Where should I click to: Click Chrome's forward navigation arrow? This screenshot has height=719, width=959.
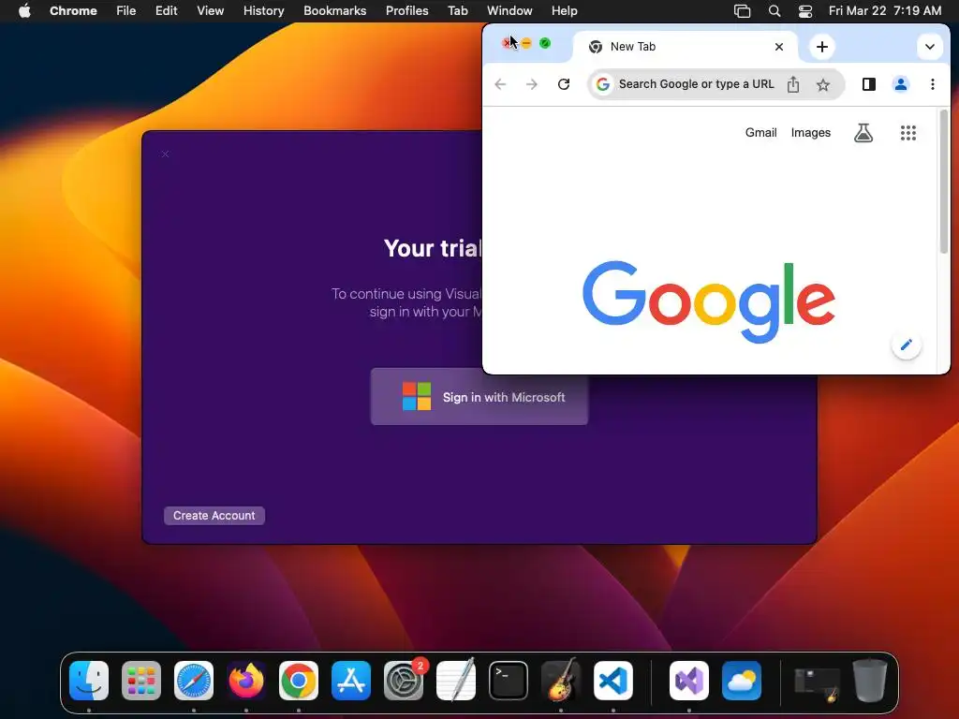(x=532, y=84)
